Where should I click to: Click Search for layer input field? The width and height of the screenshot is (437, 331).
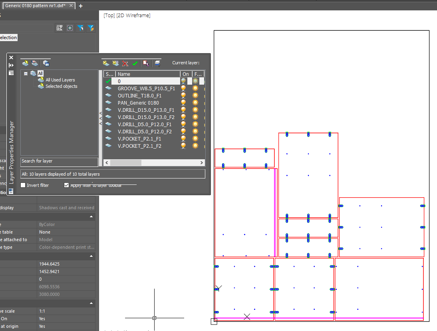[x=60, y=162]
